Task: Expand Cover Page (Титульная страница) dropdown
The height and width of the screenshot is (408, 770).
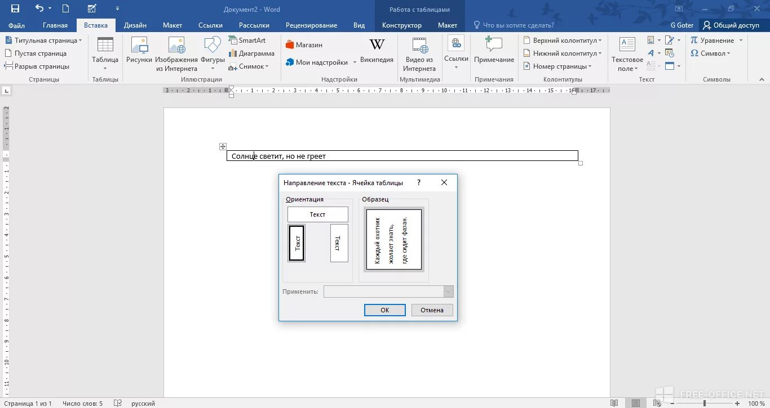Action: (x=80, y=41)
